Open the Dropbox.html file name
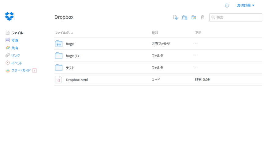The width and height of the screenshot is (264, 155). (x=77, y=80)
